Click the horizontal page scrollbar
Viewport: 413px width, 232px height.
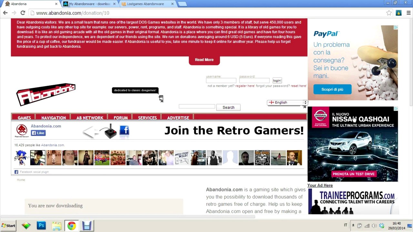(x=127, y=217)
